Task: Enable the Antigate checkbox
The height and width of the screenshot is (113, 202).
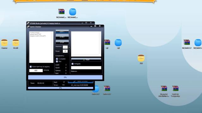Action: click(x=73, y=64)
